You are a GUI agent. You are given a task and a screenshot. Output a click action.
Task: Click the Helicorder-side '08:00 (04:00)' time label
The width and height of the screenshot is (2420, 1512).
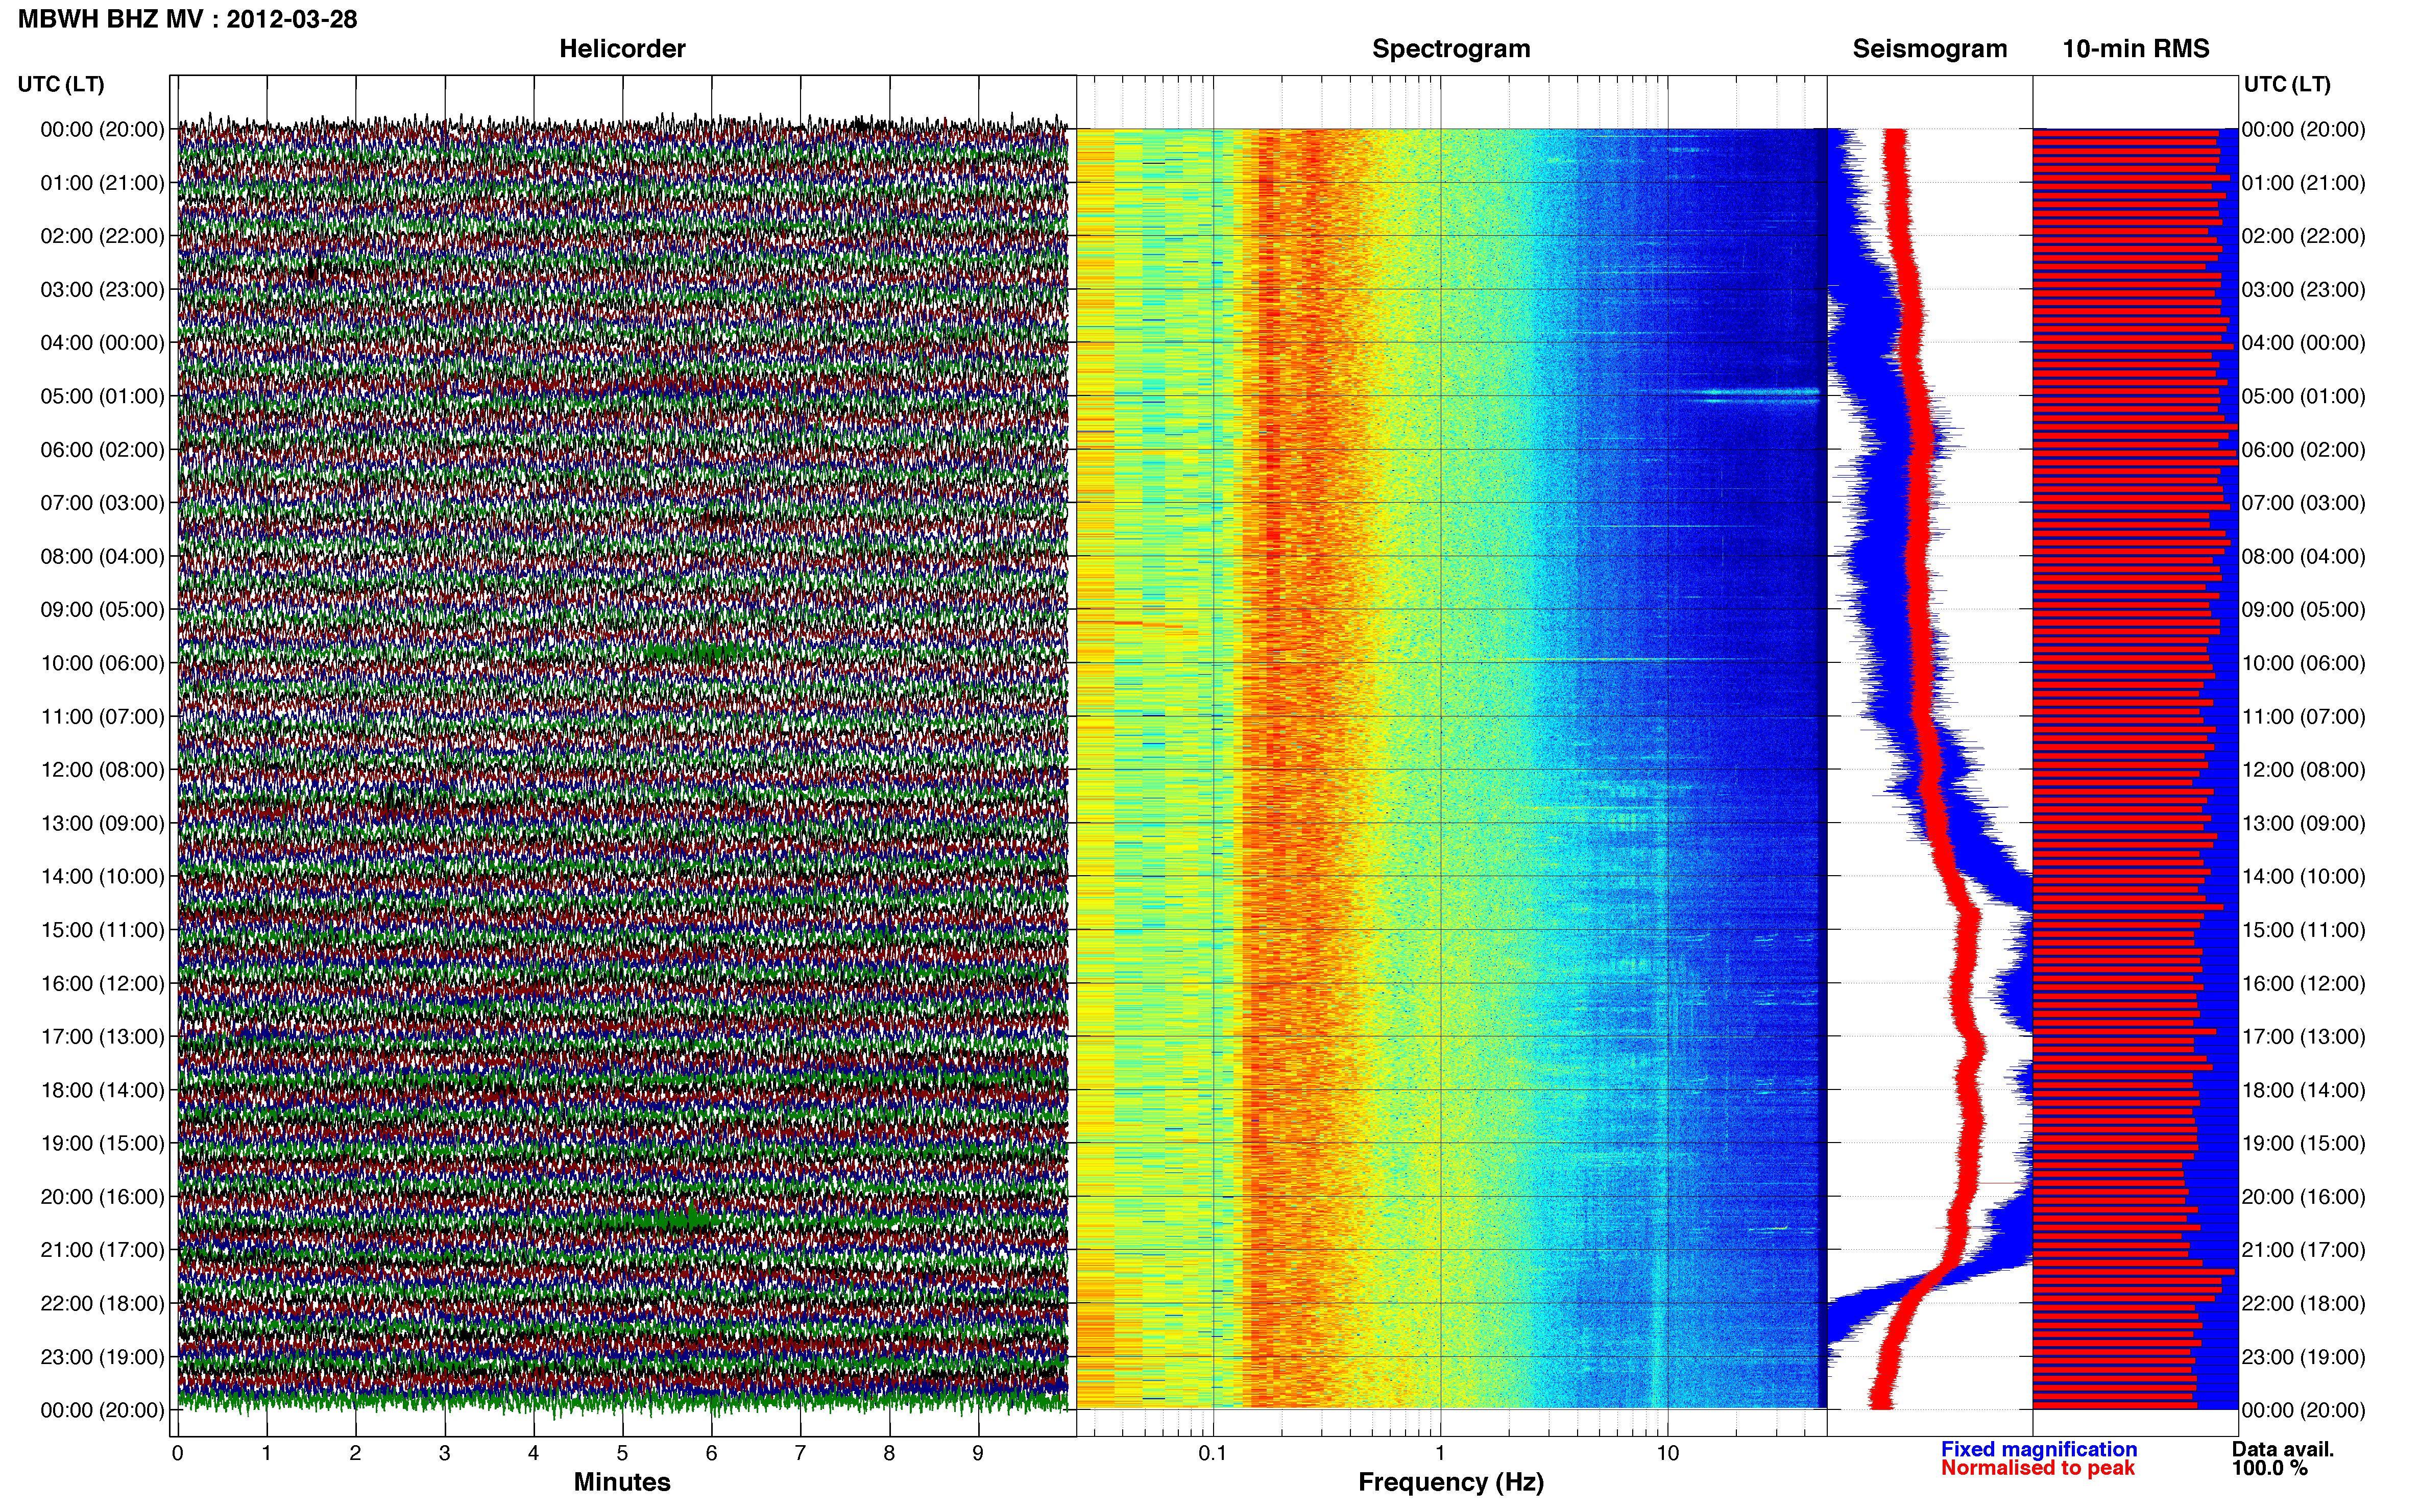point(102,556)
